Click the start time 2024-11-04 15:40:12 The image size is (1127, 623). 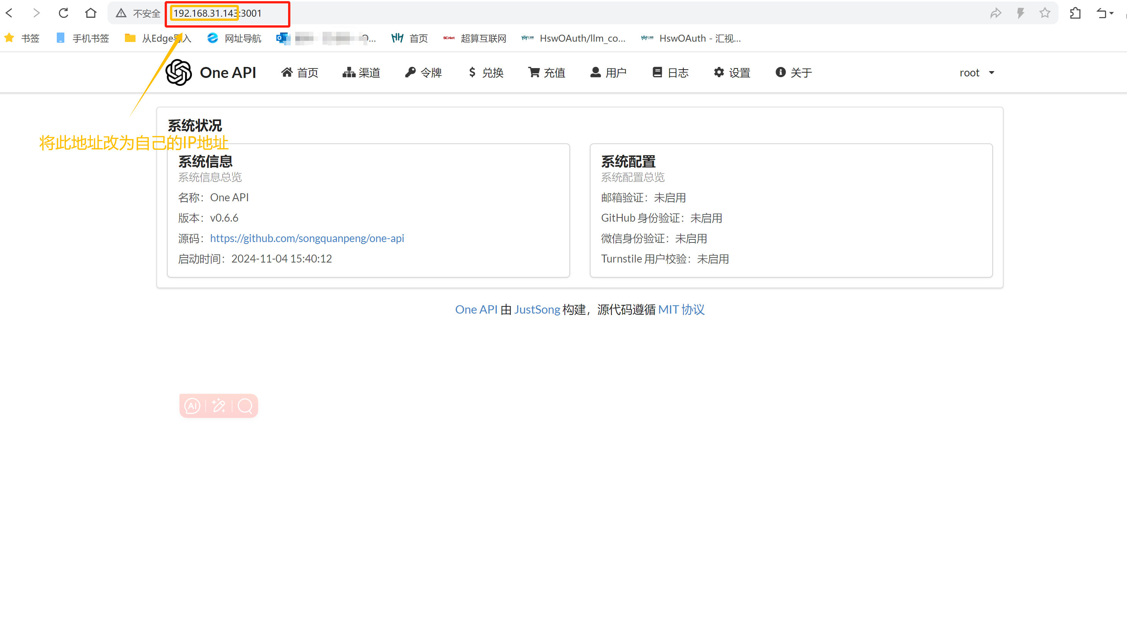pos(281,259)
